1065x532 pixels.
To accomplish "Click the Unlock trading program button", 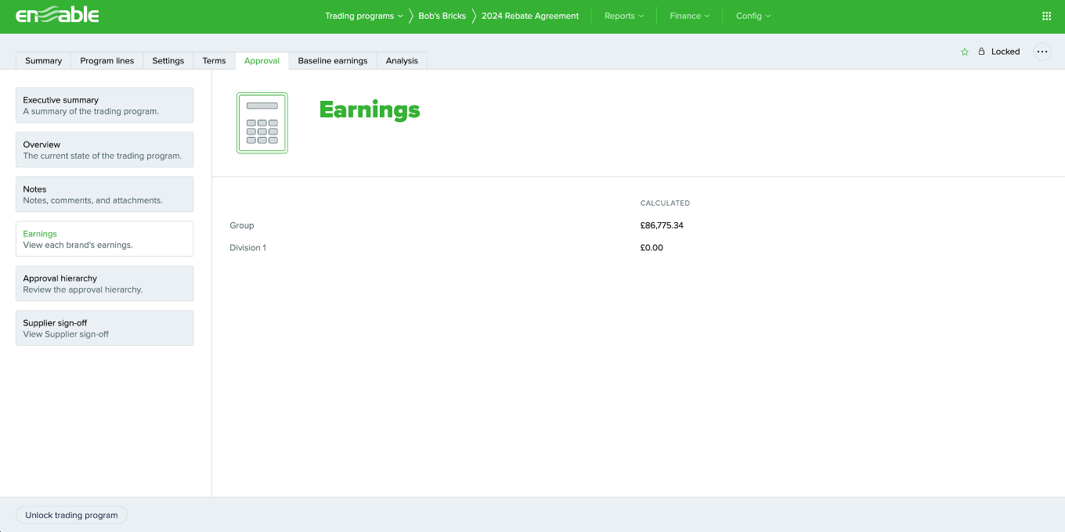I will click(71, 515).
